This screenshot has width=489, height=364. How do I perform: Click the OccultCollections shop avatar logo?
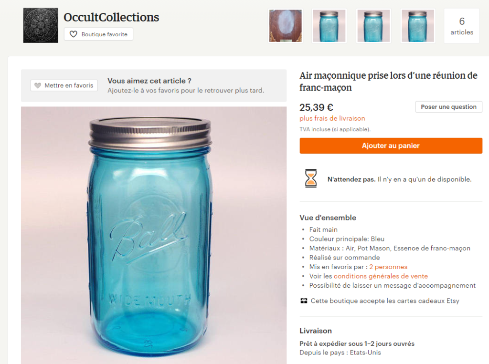point(41,25)
